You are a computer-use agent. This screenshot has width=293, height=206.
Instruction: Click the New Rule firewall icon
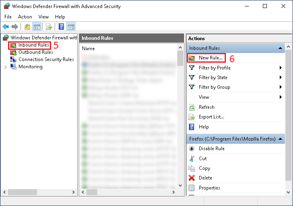tap(192, 58)
